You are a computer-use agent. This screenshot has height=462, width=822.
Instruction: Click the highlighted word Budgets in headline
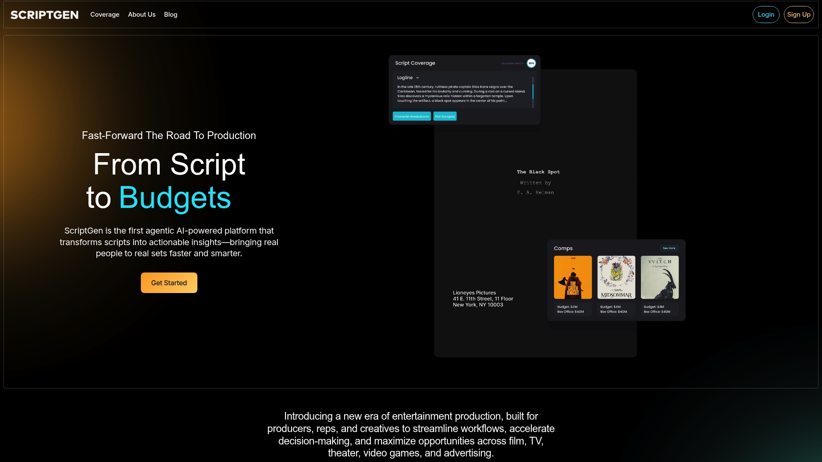coord(175,198)
